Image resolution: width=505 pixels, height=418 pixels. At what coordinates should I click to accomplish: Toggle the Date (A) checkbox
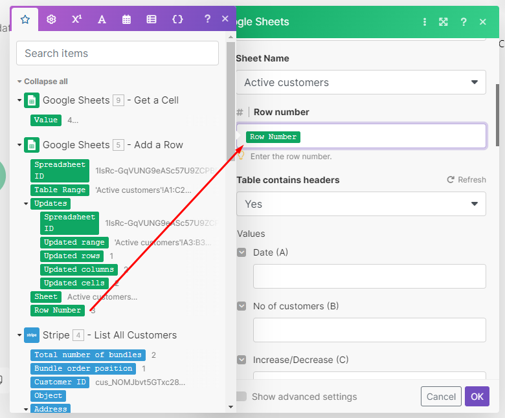tap(241, 252)
